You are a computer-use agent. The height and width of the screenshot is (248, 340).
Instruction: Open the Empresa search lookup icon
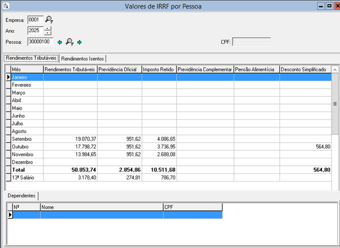49,20
